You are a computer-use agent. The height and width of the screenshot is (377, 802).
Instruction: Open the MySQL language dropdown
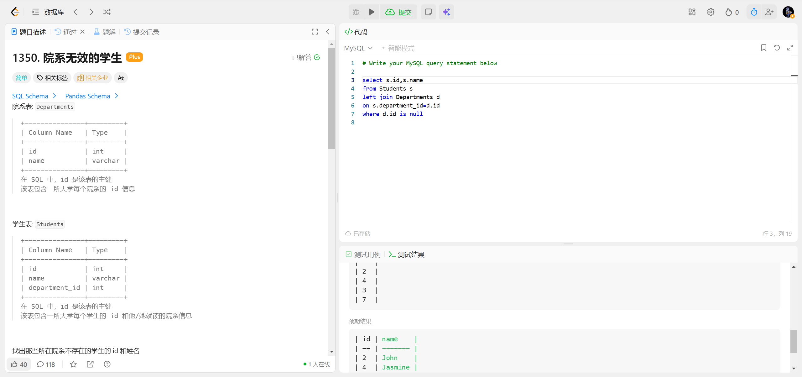[358, 48]
